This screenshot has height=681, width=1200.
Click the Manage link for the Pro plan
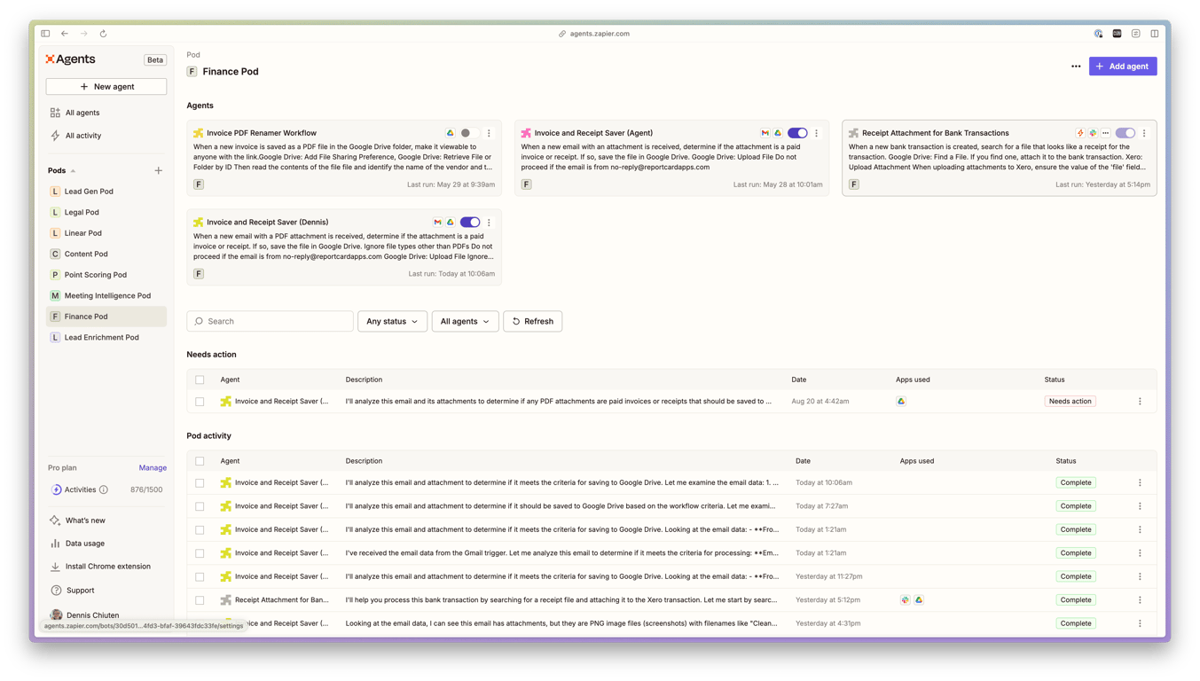pyautogui.click(x=153, y=467)
